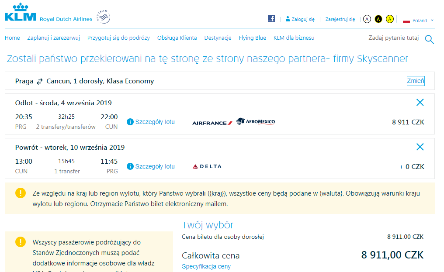Open Destynacje menu
Viewport: 444px width, 272px height.
click(x=218, y=38)
